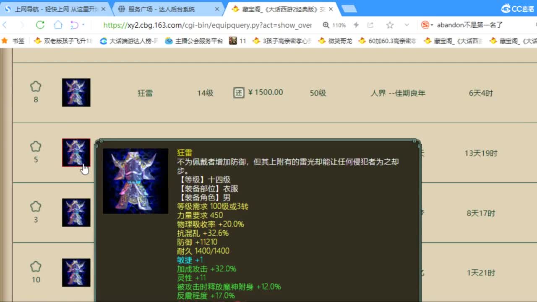Click the favorite star with count 10
The width and height of the screenshot is (537, 302).
pyautogui.click(x=36, y=267)
